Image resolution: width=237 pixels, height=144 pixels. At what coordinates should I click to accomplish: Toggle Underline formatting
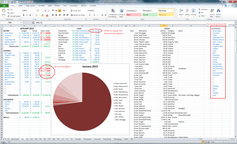tap(30, 15)
